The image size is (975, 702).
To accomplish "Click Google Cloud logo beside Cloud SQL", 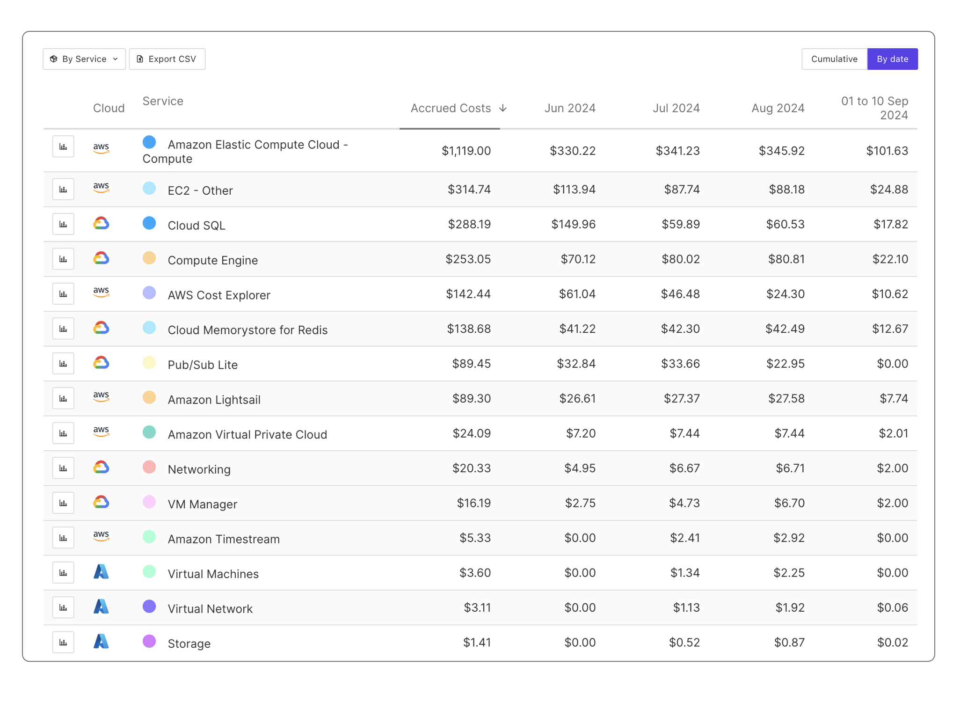I will 101,223.
